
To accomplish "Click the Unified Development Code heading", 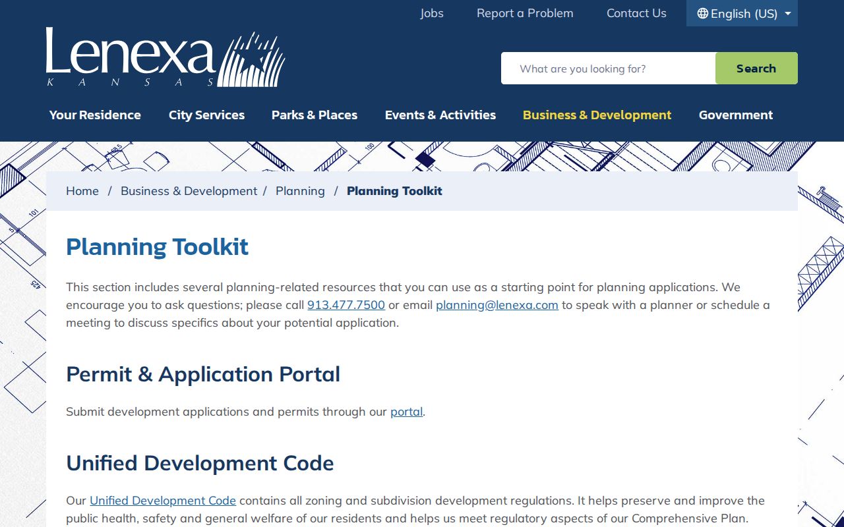I will (200, 463).
